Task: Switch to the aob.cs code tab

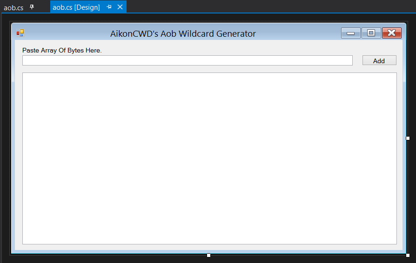Action: [13, 7]
